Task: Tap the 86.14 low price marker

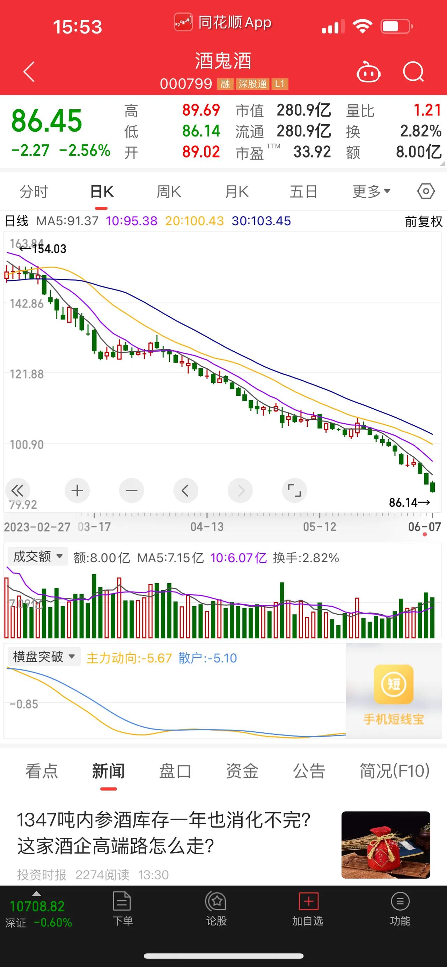Action: click(409, 502)
